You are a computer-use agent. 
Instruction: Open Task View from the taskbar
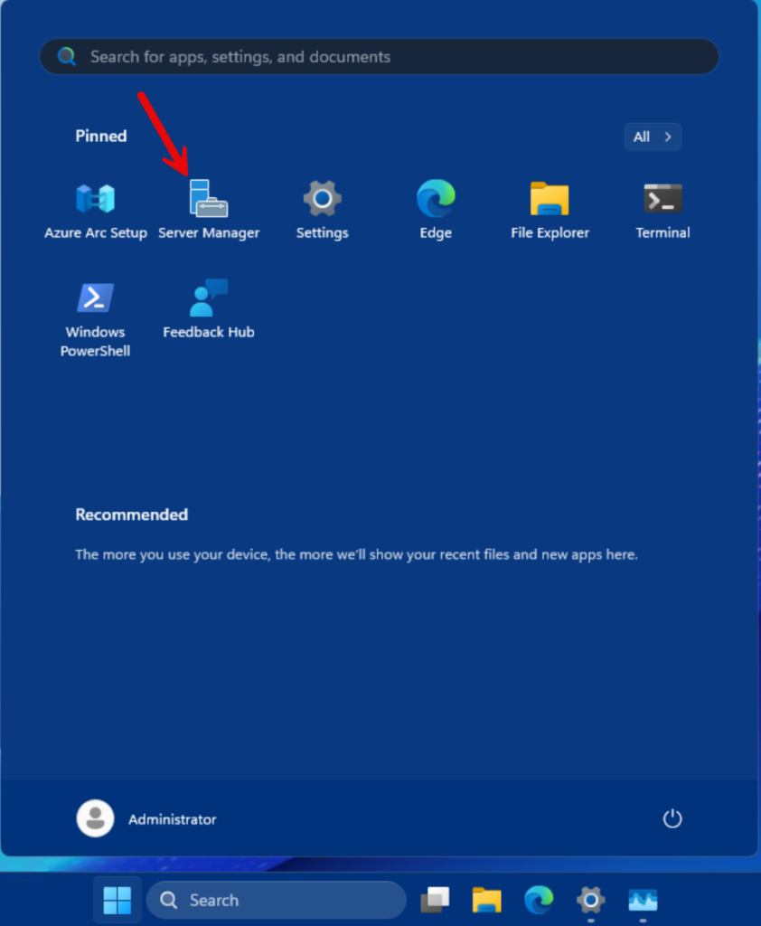point(435,900)
